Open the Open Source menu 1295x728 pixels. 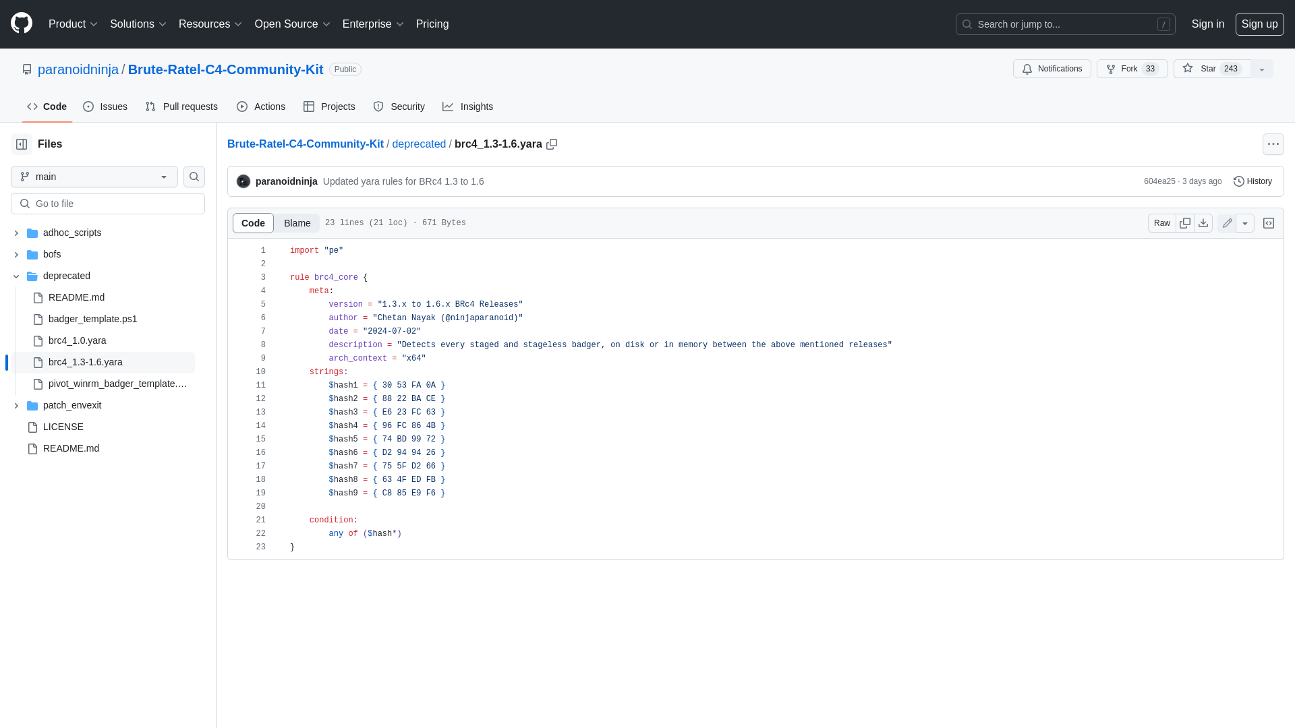click(x=292, y=24)
